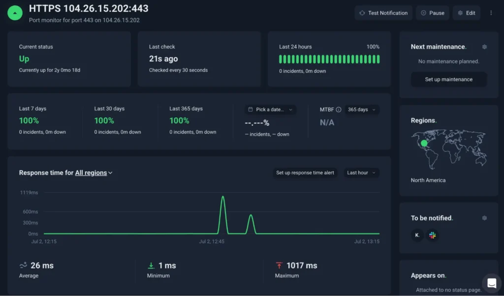
Task: Click 'Checked every 30 seconds' text
Action: pos(178,70)
